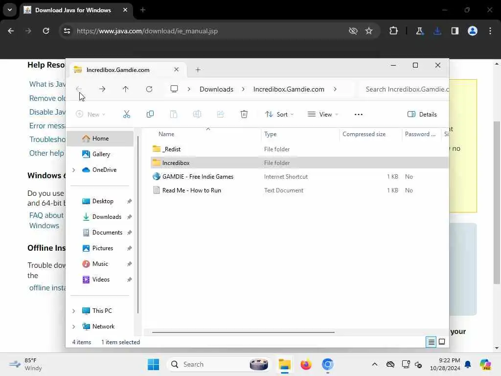The width and height of the screenshot is (501, 376).
Task: Open browser tab search dropdown arrow
Action: point(10,10)
